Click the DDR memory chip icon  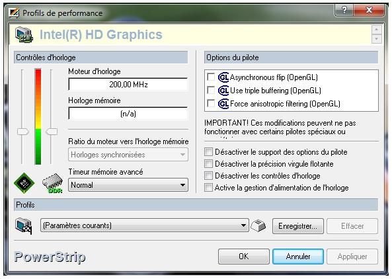52,183
